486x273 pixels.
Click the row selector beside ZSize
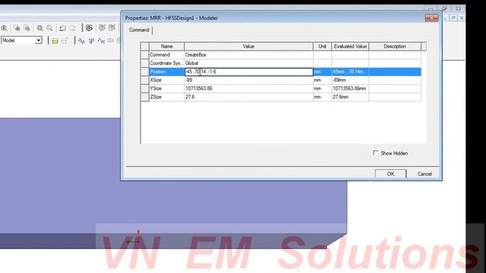click(145, 97)
